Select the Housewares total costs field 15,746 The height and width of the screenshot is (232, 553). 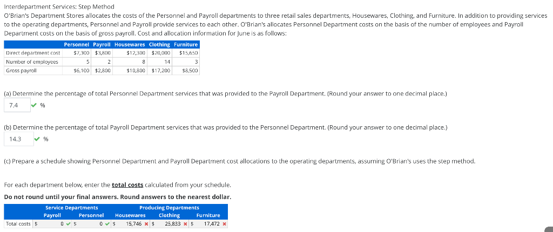(130, 224)
